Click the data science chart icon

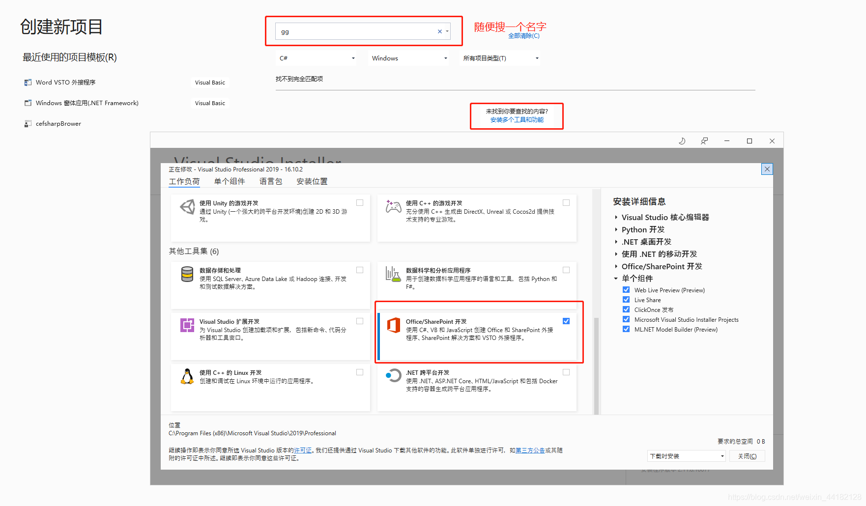[x=393, y=274]
